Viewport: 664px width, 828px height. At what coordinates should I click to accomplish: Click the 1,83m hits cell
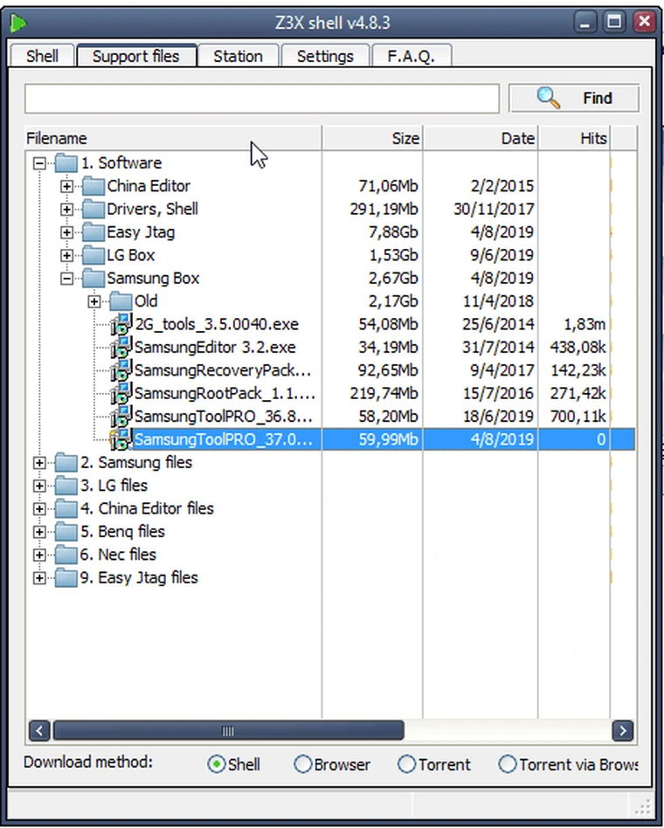point(584,324)
